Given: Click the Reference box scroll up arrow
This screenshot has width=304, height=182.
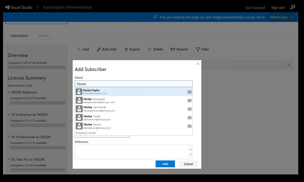Looking at the screenshot, I should pyautogui.click(x=190, y=149).
